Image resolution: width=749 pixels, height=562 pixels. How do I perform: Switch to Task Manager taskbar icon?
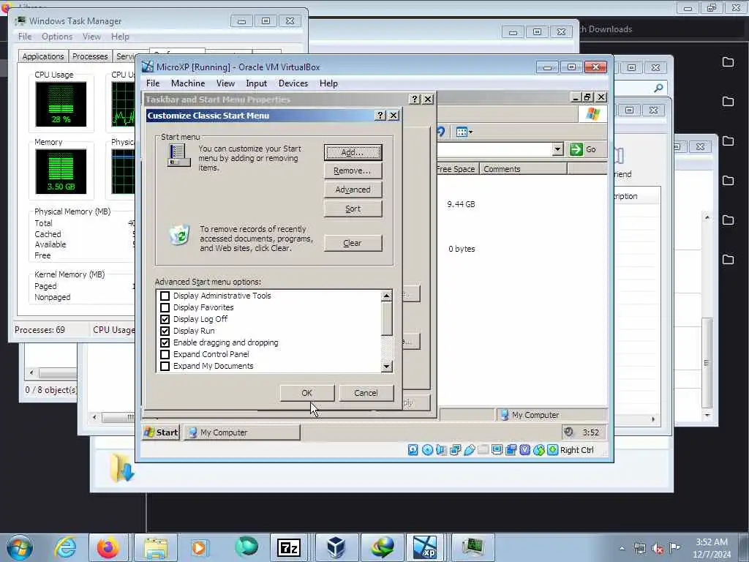point(473,547)
